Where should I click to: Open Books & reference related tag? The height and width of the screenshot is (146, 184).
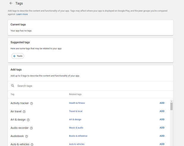[x=78, y=136]
